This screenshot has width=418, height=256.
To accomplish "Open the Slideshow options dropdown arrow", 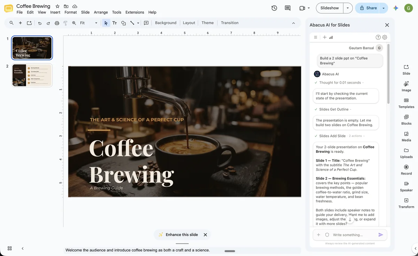I will click(x=348, y=8).
